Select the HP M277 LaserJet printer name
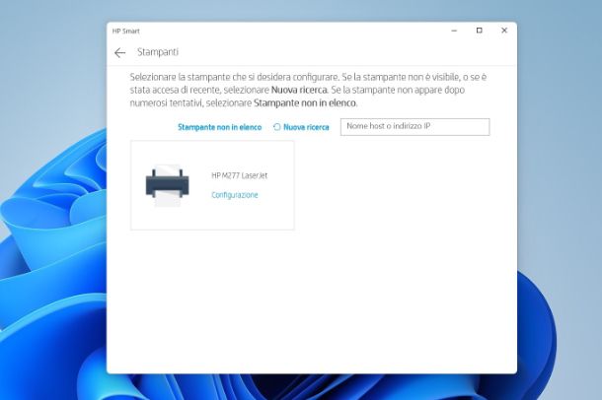The image size is (602, 400). point(239,175)
